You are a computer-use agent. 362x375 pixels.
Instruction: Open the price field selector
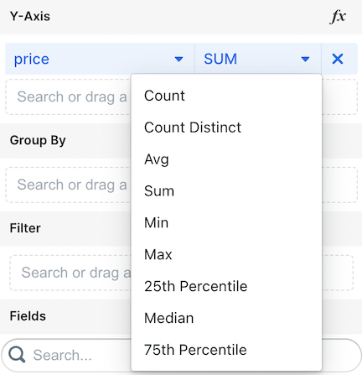[100, 59]
